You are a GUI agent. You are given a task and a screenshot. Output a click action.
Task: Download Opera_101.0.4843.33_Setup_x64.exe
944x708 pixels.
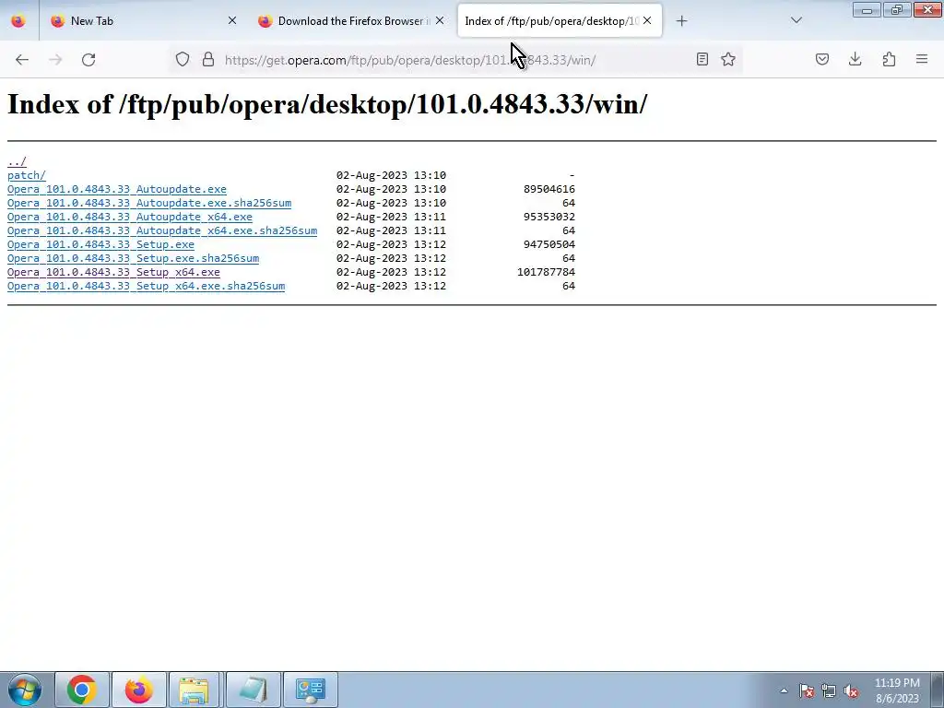[113, 272]
